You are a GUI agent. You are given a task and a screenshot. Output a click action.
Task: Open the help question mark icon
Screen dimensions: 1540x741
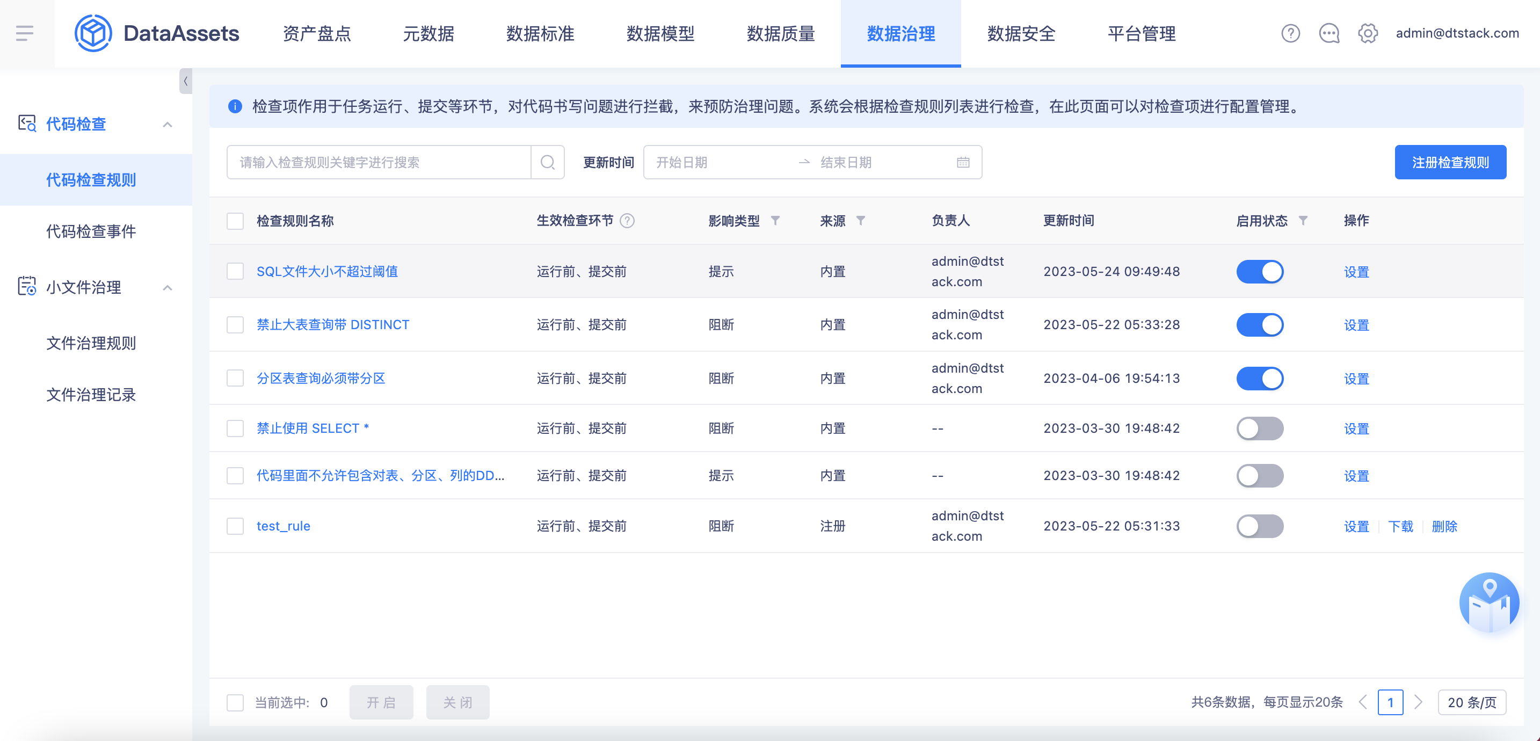pyautogui.click(x=1291, y=33)
